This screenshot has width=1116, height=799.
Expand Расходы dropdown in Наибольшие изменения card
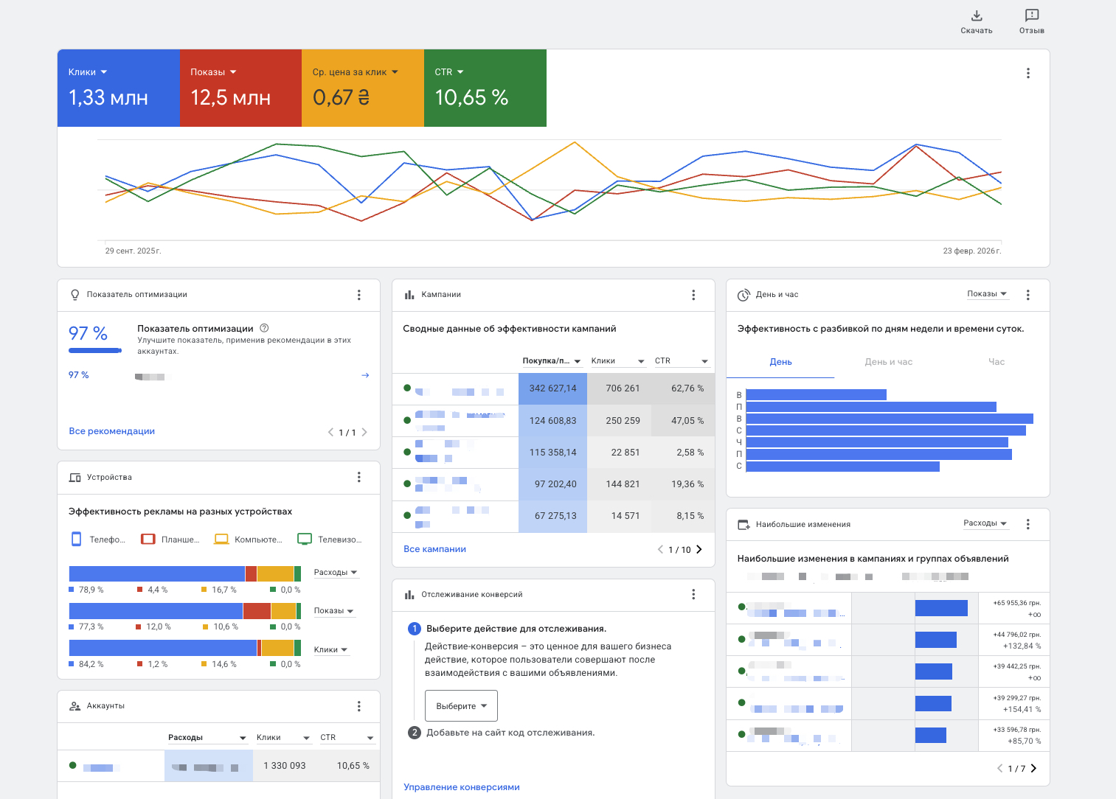point(985,523)
